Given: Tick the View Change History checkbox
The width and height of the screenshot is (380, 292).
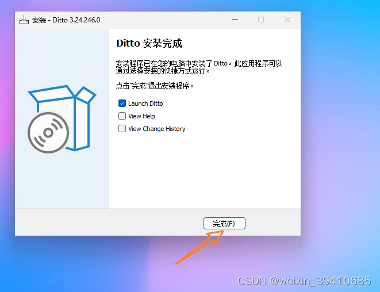Looking at the screenshot, I should 122,128.
